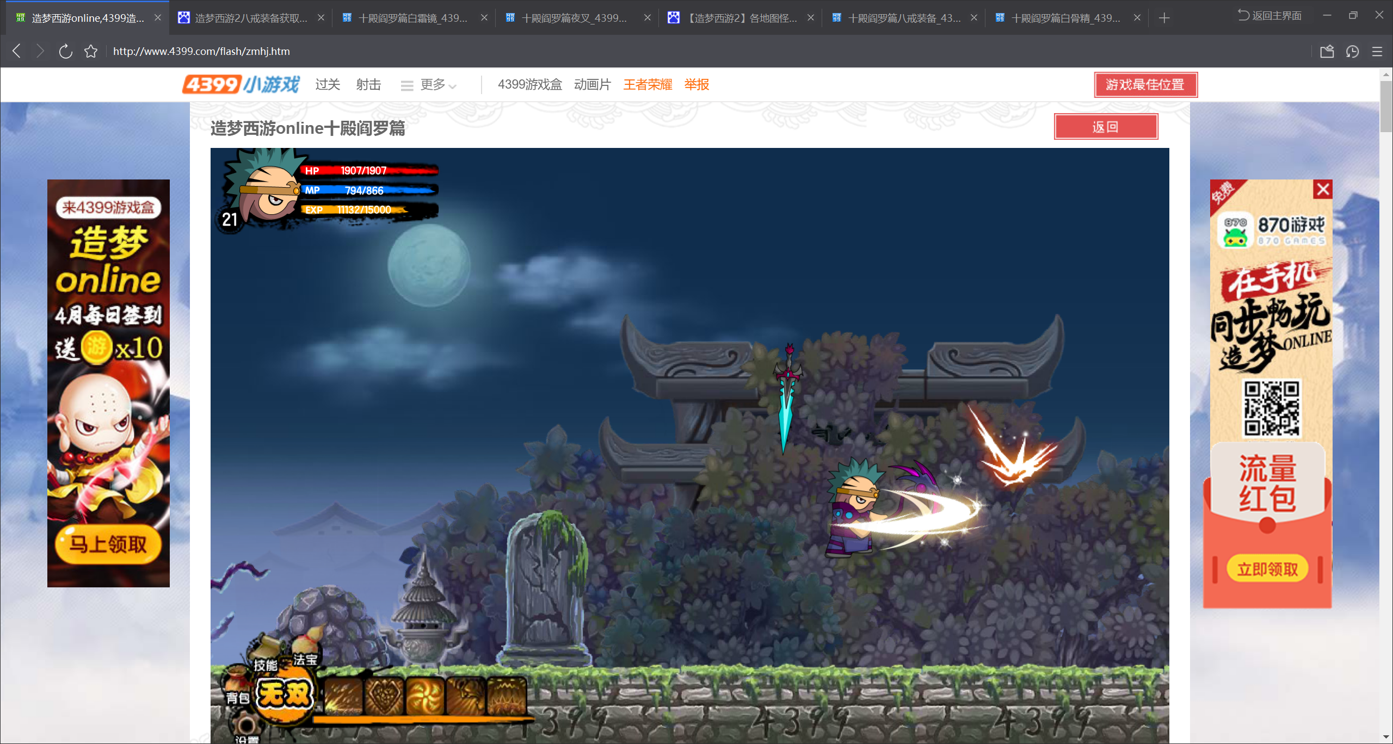
Task: Bookmark page with the star icon
Action: tap(91, 51)
